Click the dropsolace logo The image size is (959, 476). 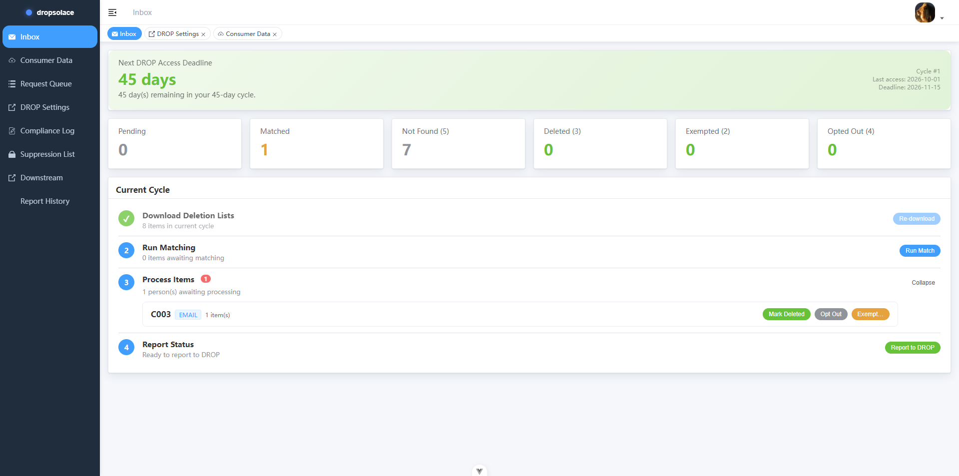pos(50,12)
